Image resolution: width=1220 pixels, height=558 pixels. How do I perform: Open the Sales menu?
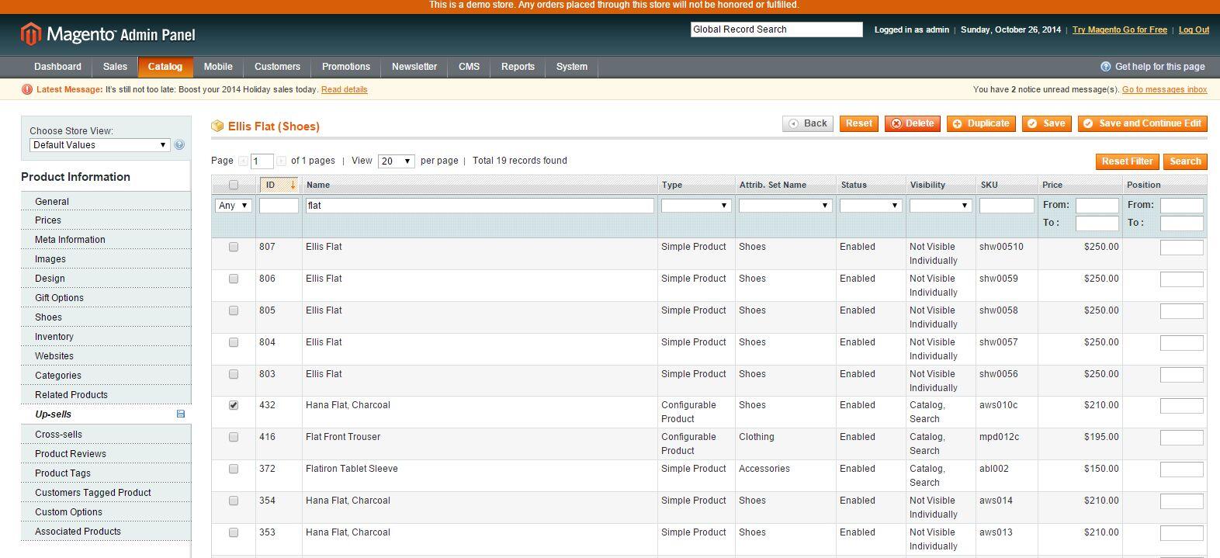point(115,67)
